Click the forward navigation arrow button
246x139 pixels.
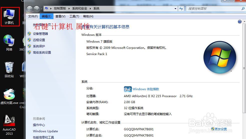click(36, 9)
